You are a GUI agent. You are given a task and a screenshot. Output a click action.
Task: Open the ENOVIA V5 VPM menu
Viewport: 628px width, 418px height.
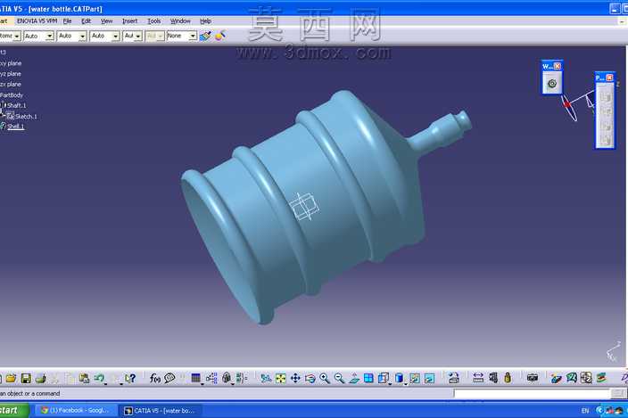tap(37, 20)
